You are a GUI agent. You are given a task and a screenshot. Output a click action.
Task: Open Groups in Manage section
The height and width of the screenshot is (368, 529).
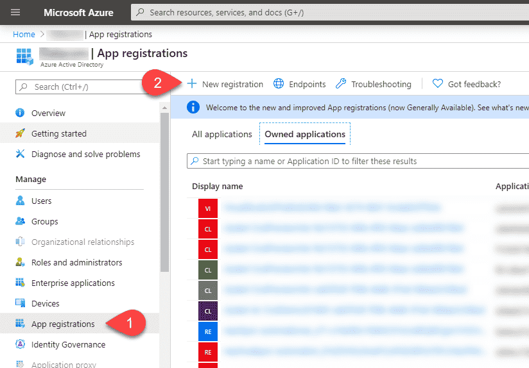[45, 222]
